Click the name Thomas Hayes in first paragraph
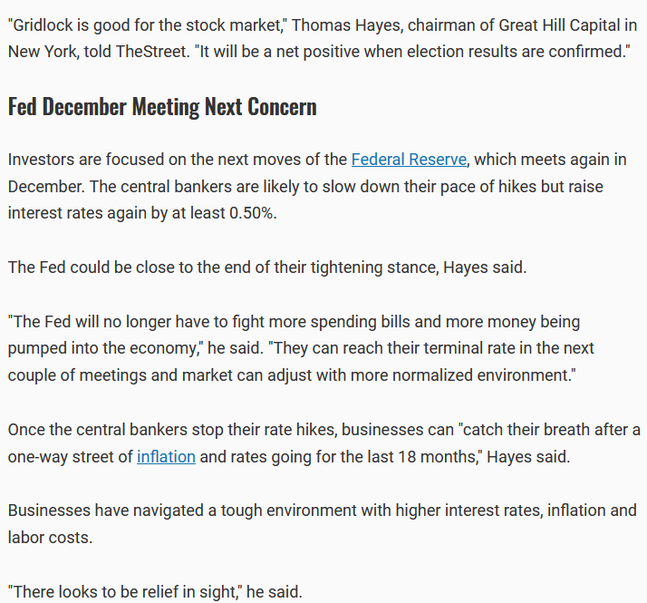647x603 pixels. point(346,25)
